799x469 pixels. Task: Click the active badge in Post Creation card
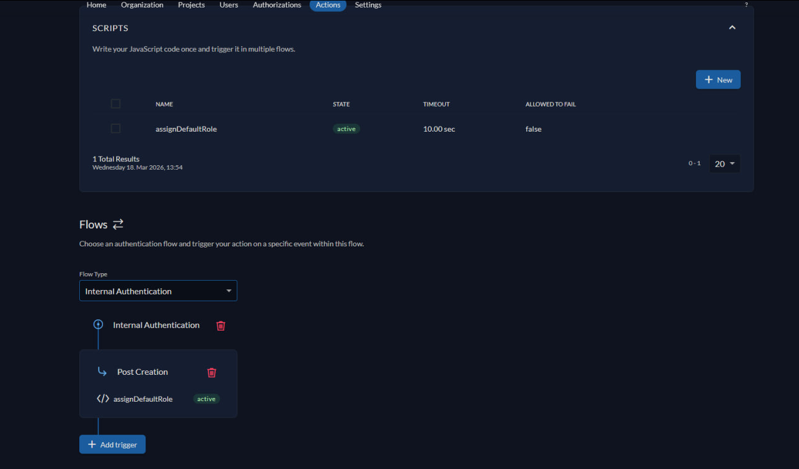207,399
